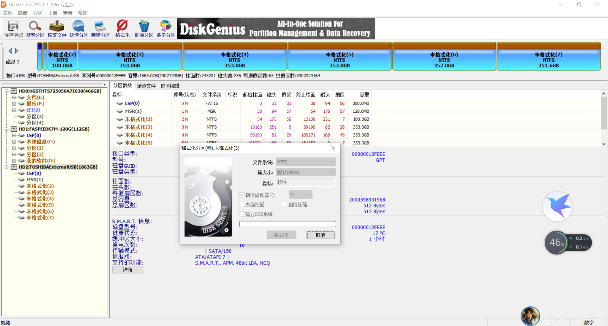The width and height of the screenshot is (608, 326).
Task: Click the user avatar at bottom right
Action: (530, 316)
